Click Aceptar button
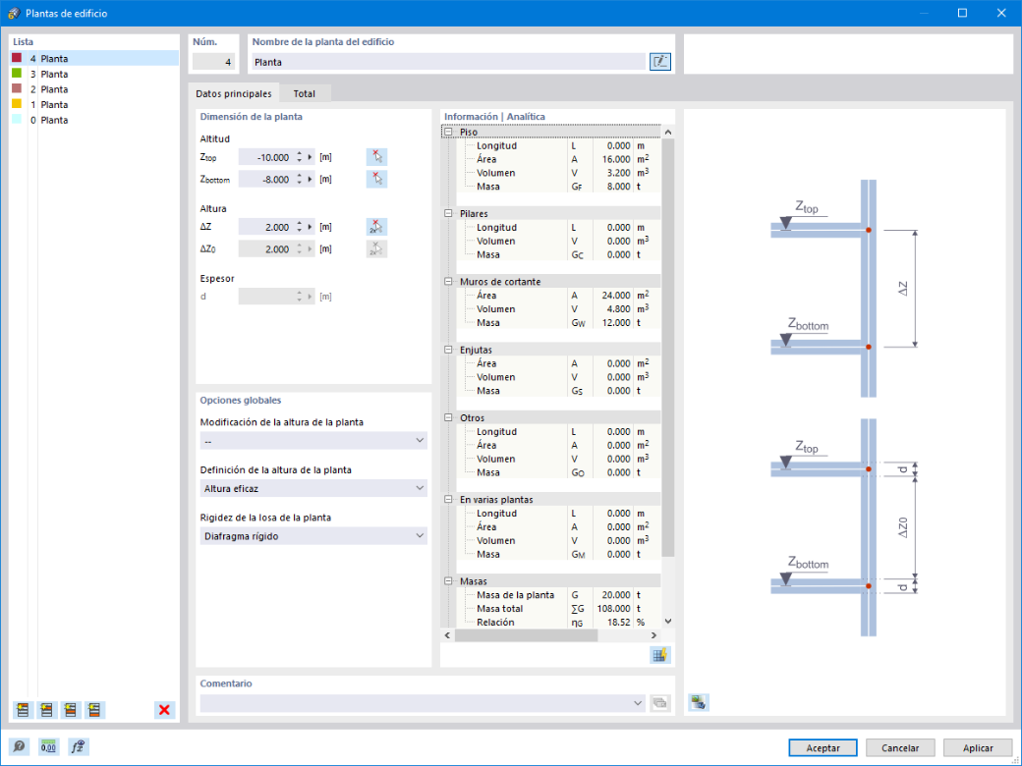 pyautogui.click(x=823, y=747)
